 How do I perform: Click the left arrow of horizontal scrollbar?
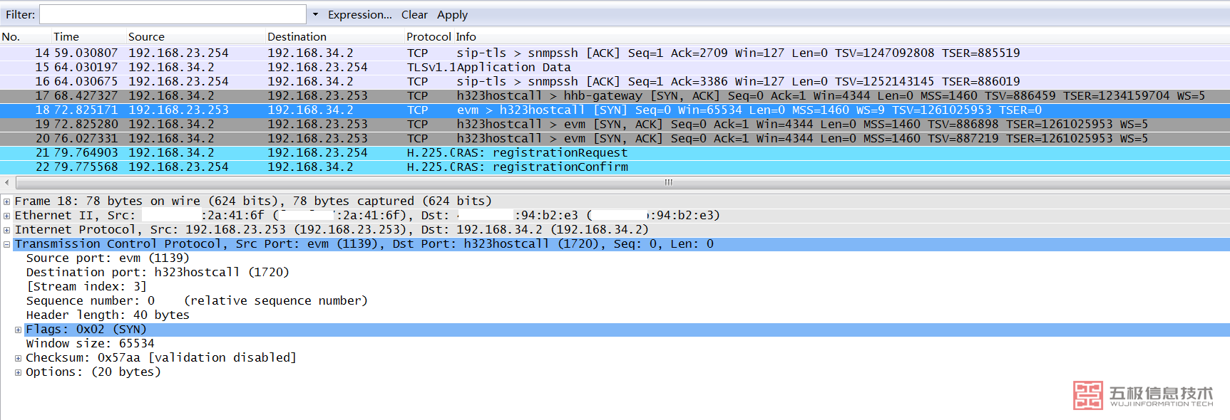coord(6,182)
